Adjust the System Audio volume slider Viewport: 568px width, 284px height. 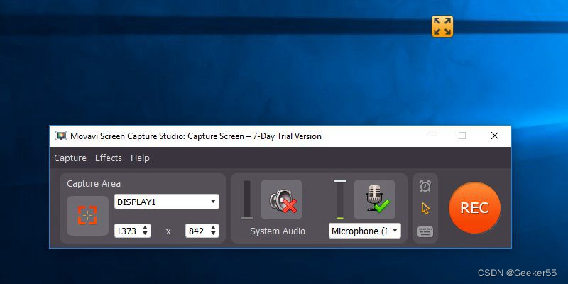point(247,200)
